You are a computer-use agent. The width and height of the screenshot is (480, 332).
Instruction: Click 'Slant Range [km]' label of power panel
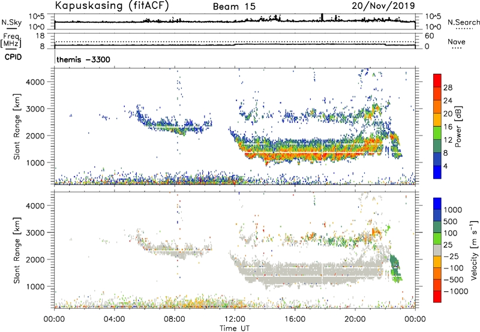[x=17, y=126]
